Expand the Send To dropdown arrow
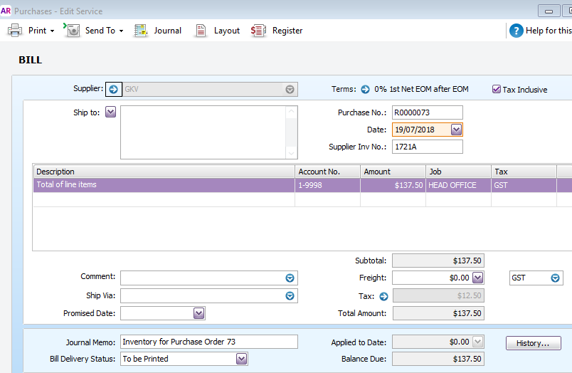Image resolution: width=572 pixels, height=373 pixels. 121,31
